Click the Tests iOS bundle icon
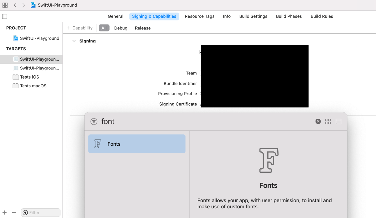The width and height of the screenshot is (376, 218). 16,77
